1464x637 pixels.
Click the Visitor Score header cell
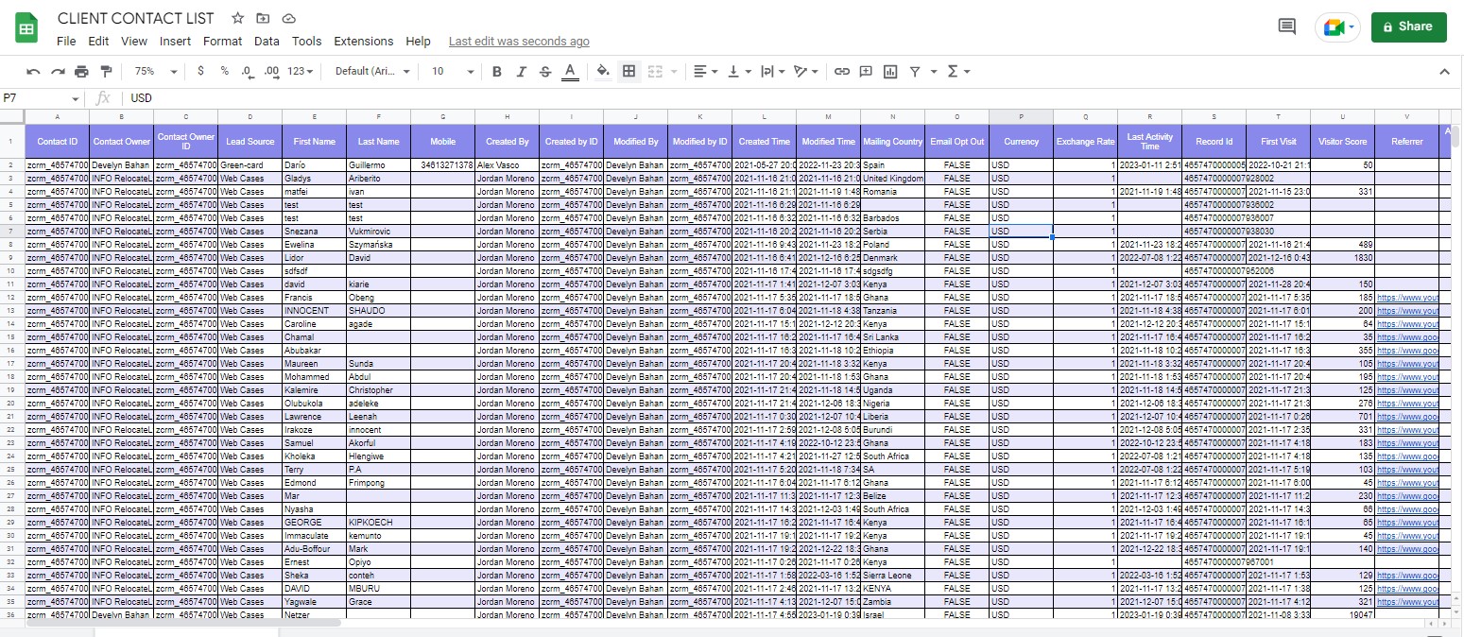(1342, 141)
